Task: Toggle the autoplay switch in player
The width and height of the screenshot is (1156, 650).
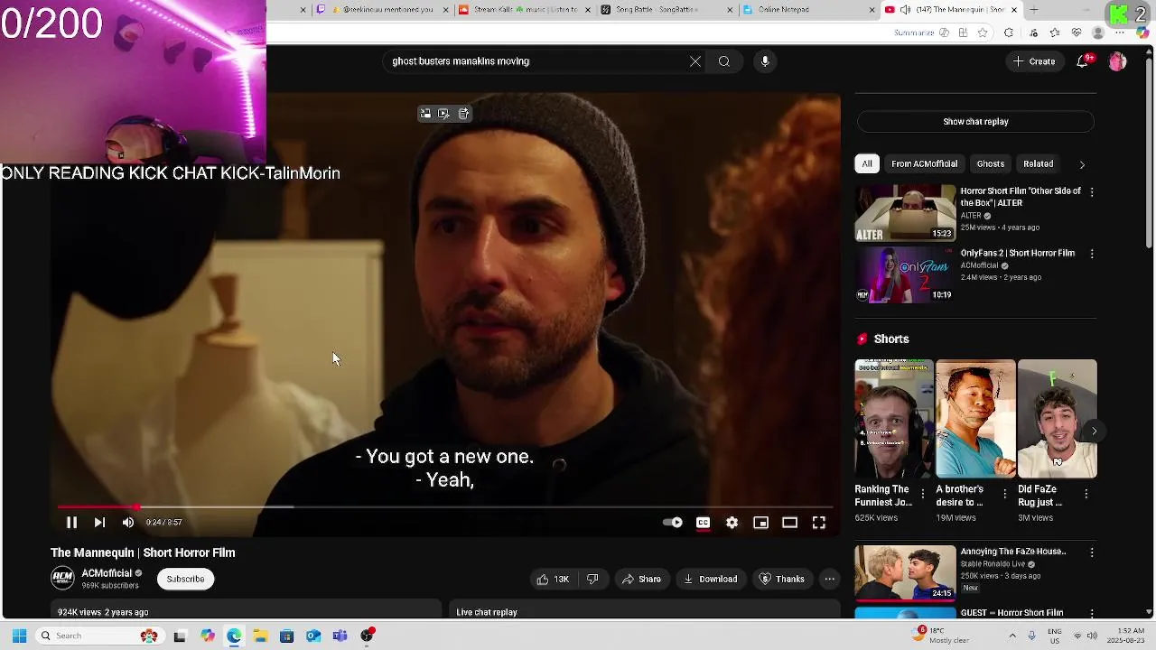Action: pyautogui.click(x=673, y=523)
